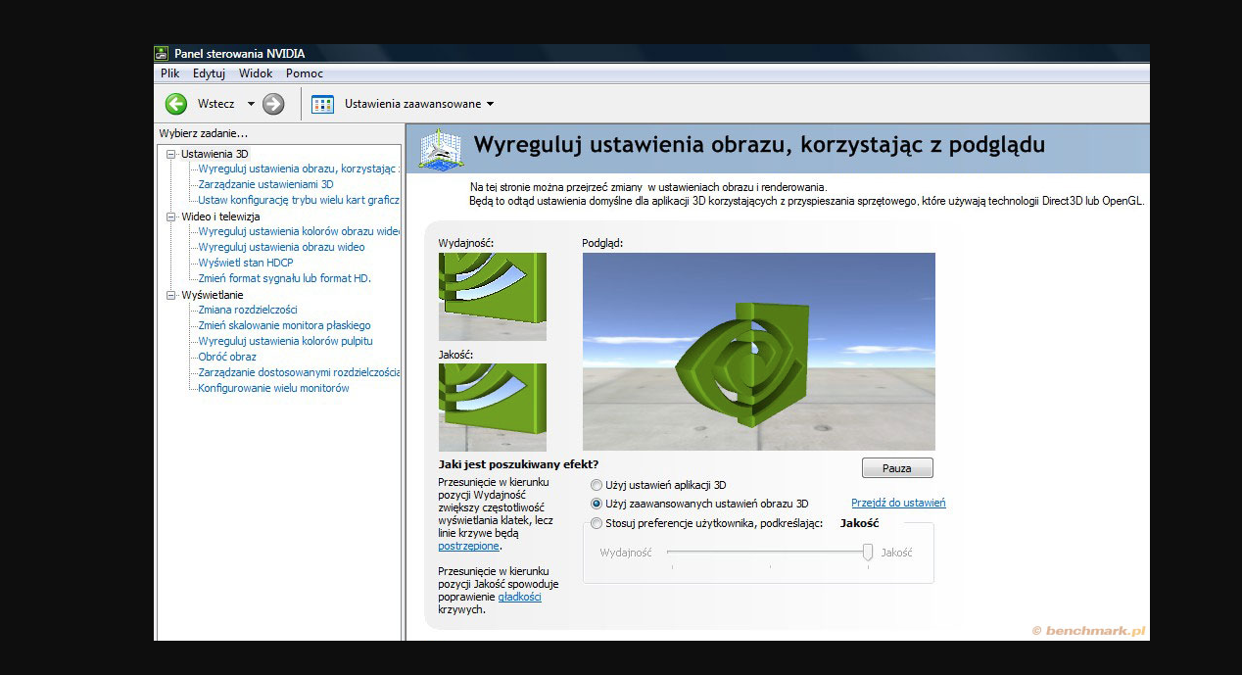1242x675 pixels.
Task: Click the Jakość preview thumbnail
Action: [493, 408]
